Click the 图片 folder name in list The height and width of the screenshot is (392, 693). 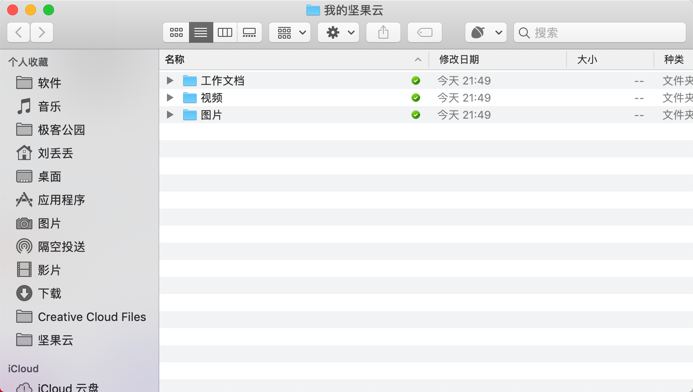pos(211,115)
